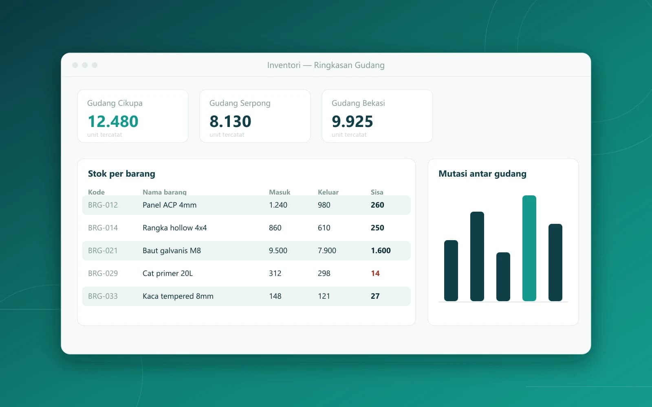
Task: Click the Keluar value 7.900
Action: pos(327,251)
